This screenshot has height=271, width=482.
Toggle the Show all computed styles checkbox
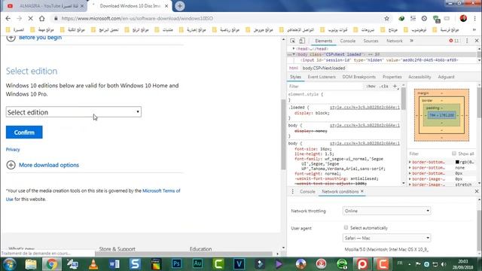(x=453, y=154)
